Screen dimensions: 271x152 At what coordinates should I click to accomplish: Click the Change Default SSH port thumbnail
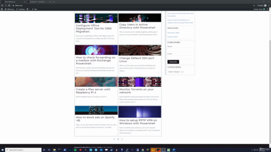click(140, 50)
